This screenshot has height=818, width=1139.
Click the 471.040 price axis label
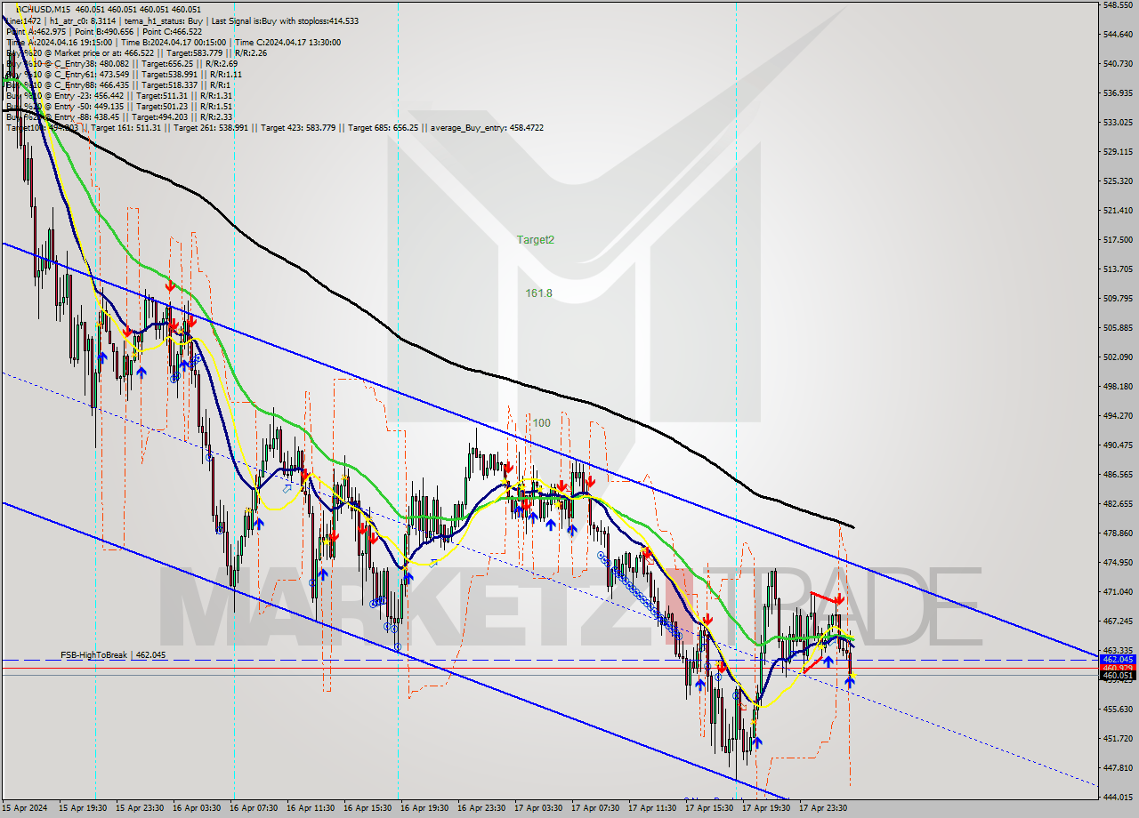[1118, 592]
